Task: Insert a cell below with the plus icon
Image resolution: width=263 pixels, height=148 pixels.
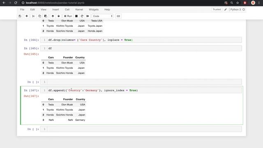Action: pos(26,16)
